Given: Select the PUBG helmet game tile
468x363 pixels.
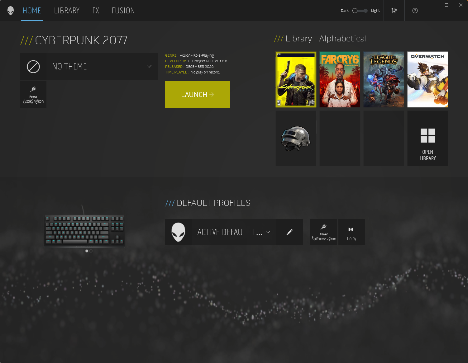Looking at the screenshot, I should pos(296,138).
